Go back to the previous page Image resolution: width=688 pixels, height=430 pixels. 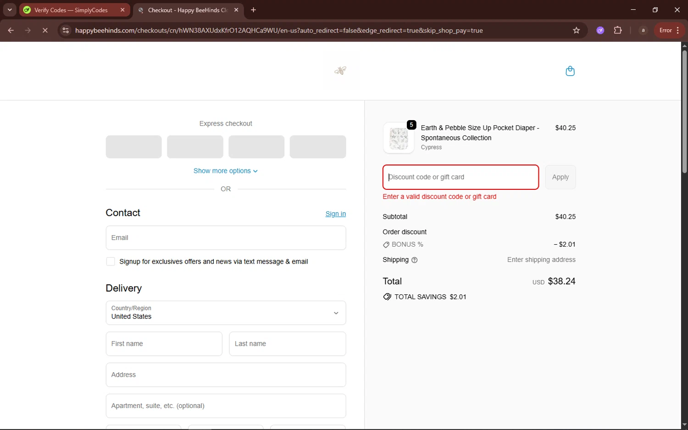[x=11, y=30]
